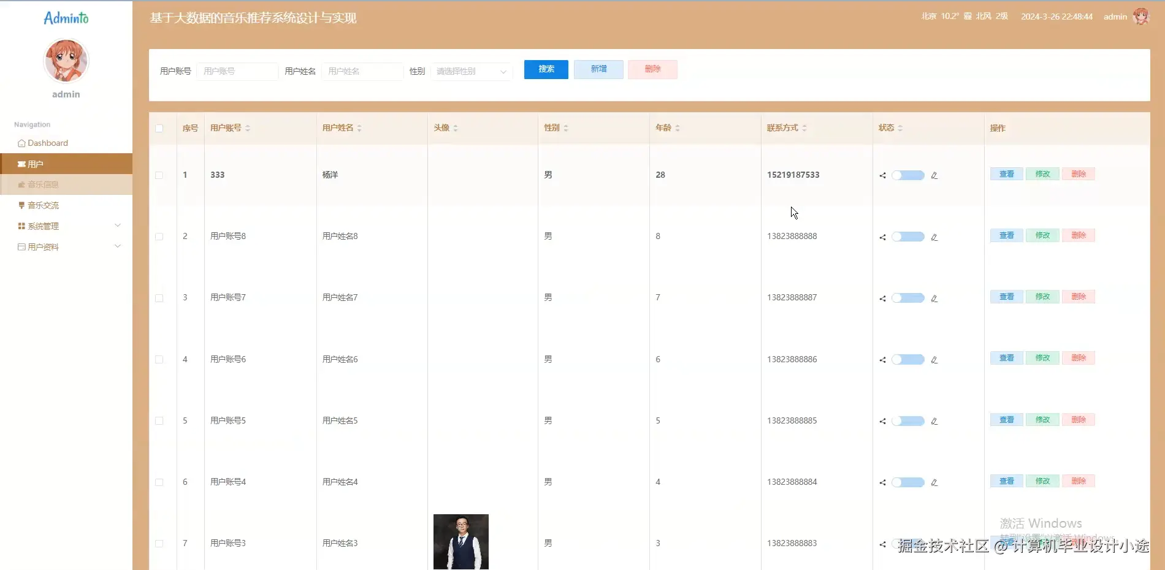The width and height of the screenshot is (1165, 570).
Task: Click the 删除 button in the filter bar
Action: [x=652, y=69]
